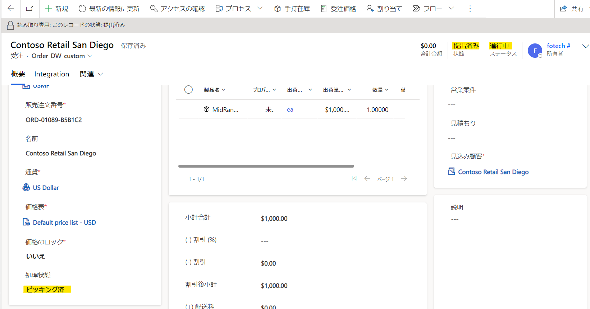The width and height of the screenshot is (590, 309).
Task: Click the 1.00000 quantity cell
Action: click(378, 110)
